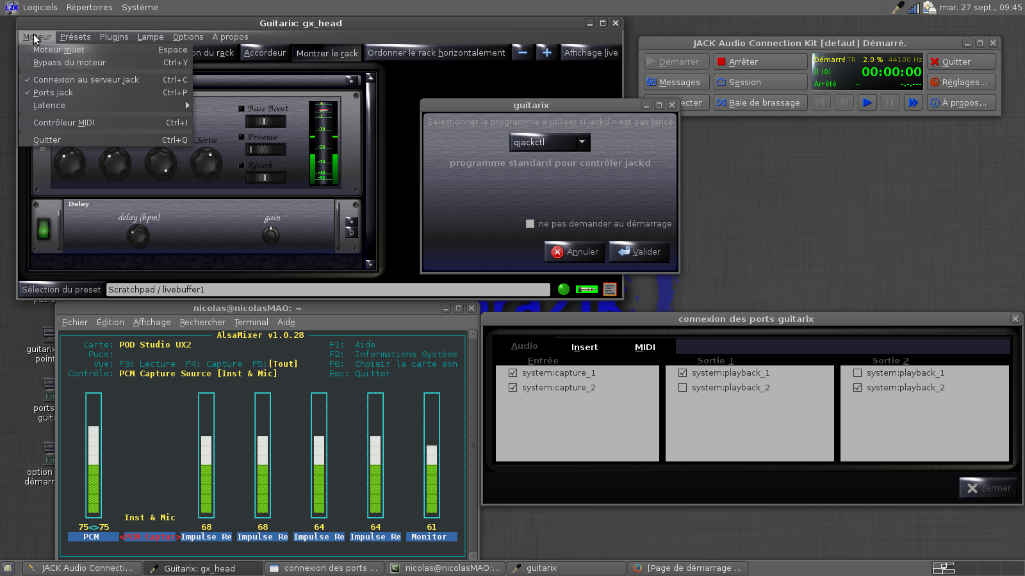Click 'Affichage live' button
Viewport: 1025px width, 576px height.
(591, 52)
